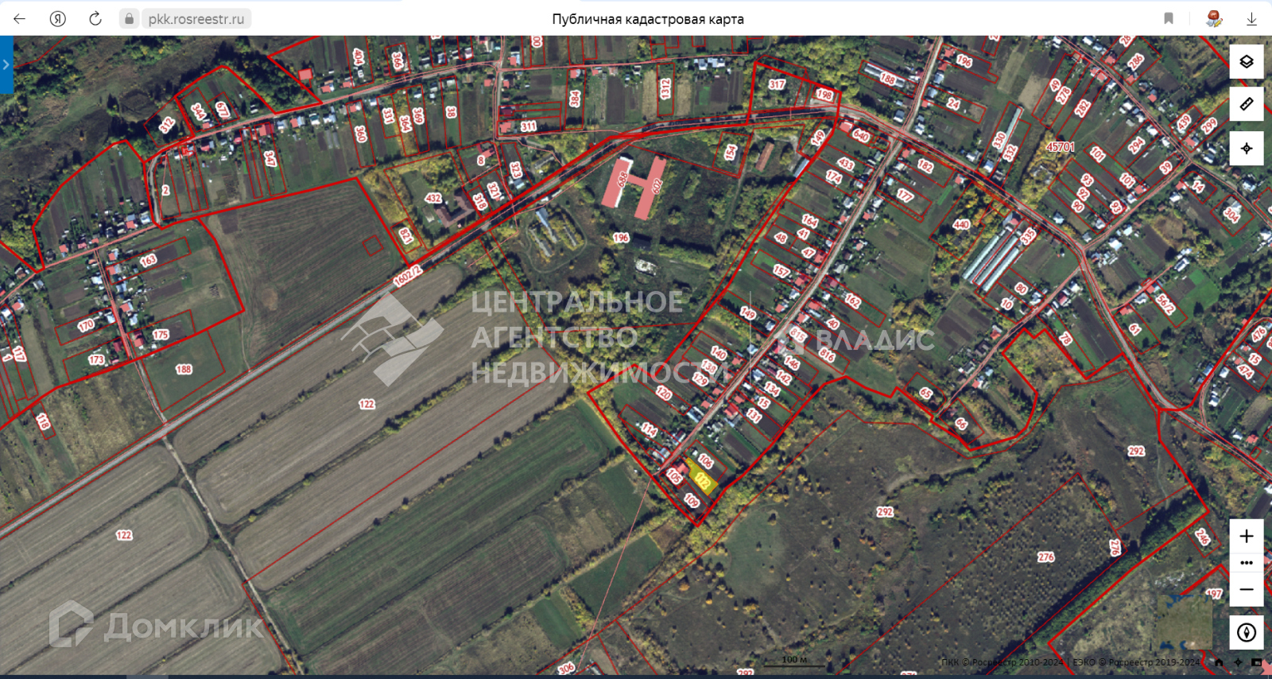Select parcel 1312 on the map
Screen dimensions: 1272x679
click(665, 88)
